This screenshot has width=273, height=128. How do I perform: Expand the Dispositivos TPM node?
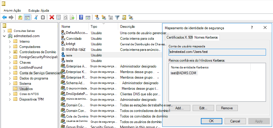(10, 99)
